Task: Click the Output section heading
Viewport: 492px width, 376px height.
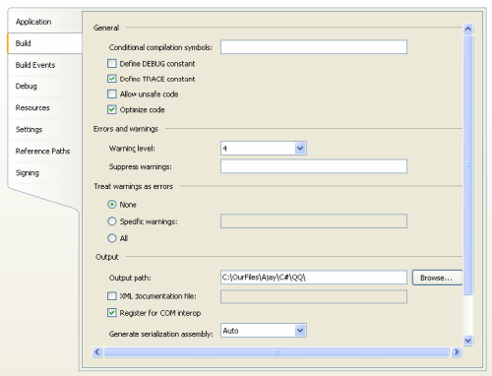Action: coord(107,257)
